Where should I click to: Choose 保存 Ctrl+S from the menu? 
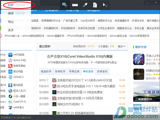pyautogui.click(x=16, y=13)
